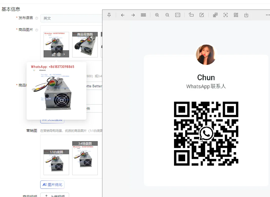Translate text in the image
This screenshot has width=270, height=197.
coord(215,15)
